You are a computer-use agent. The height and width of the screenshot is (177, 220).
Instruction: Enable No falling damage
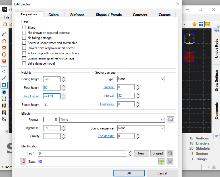(x=24, y=38)
